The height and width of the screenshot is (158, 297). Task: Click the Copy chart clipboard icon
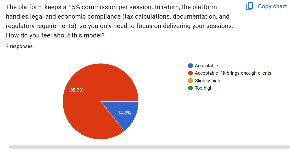250,6
